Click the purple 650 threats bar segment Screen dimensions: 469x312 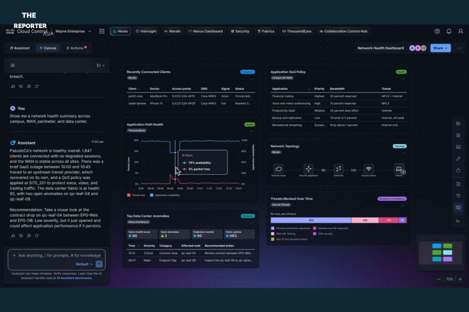tap(311, 220)
